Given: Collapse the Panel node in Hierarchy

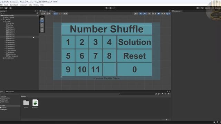Looking at the screenshot, I should click(3, 21).
